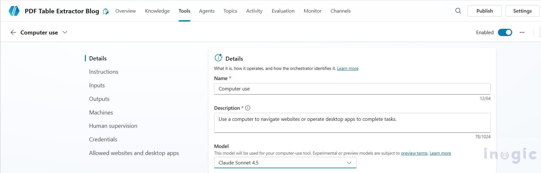Viewport: 541px width, 173px height.
Task: Open the Claude Sonnet 4.5 model dropdown
Action: click(x=285, y=163)
